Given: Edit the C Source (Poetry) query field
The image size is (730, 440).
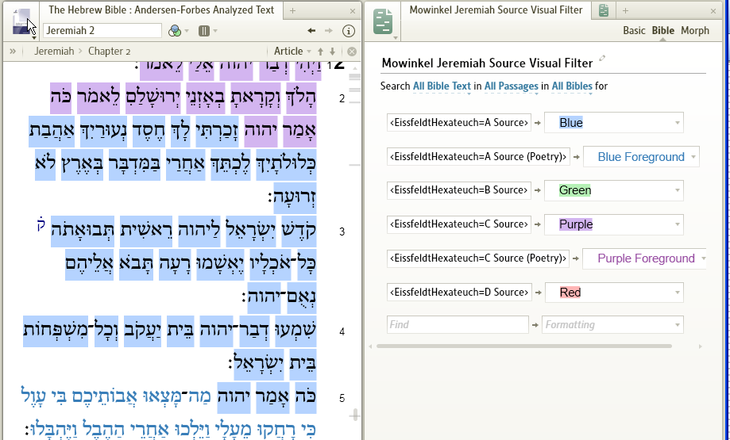Looking at the screenshot, I should [478, 258].
